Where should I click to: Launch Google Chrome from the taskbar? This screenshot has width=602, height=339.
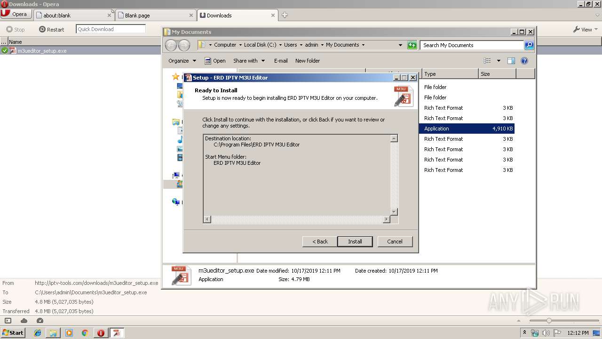(x=85, y=333)
